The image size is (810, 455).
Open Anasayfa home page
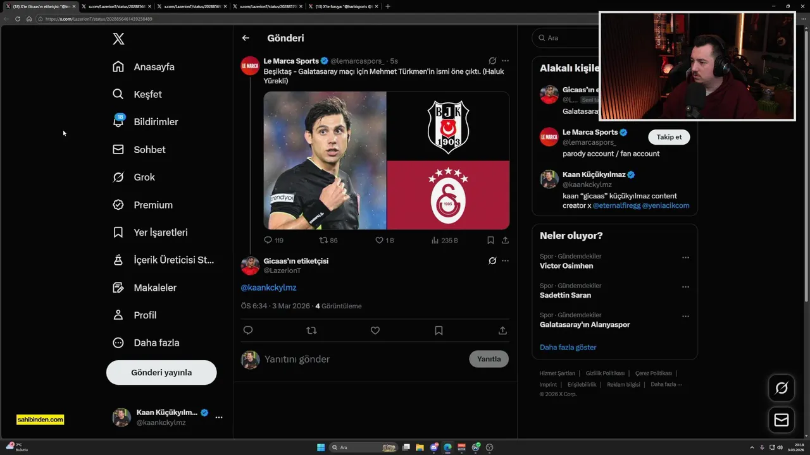point(144,67)
